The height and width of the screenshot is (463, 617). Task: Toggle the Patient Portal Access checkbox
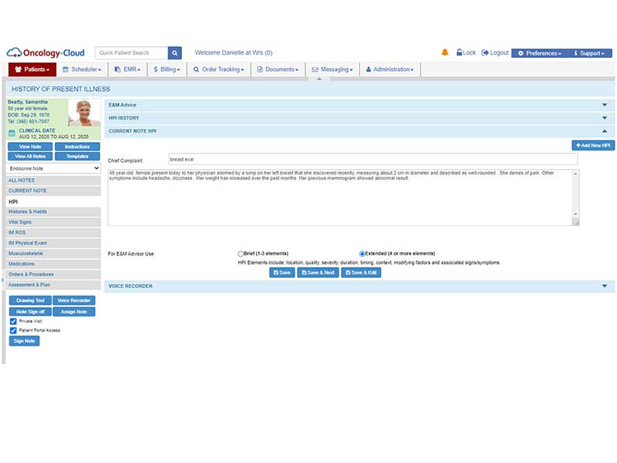[13, 330]
